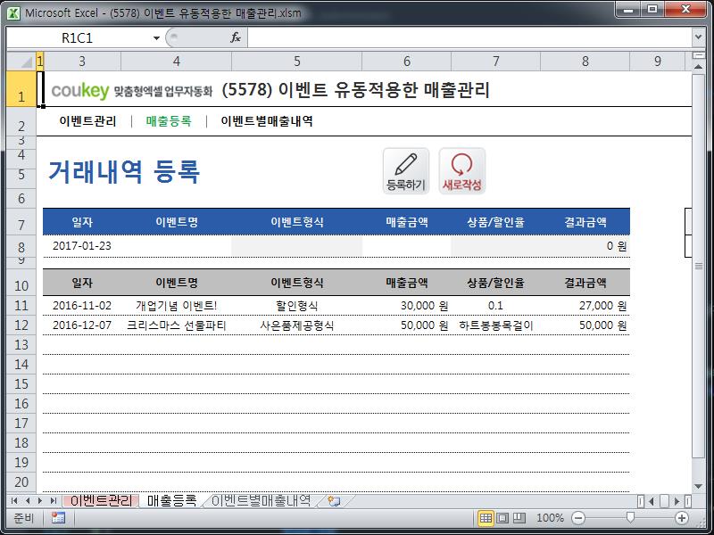Select column header 5
Image resolution: width=714 pixels, height=535 pixels.
coord(297,61)
